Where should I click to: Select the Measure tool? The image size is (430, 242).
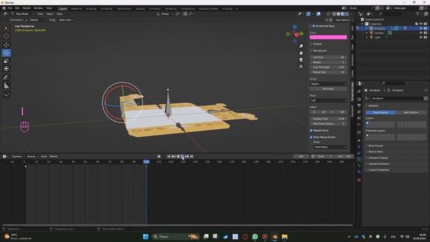click(x=6, y=86)
